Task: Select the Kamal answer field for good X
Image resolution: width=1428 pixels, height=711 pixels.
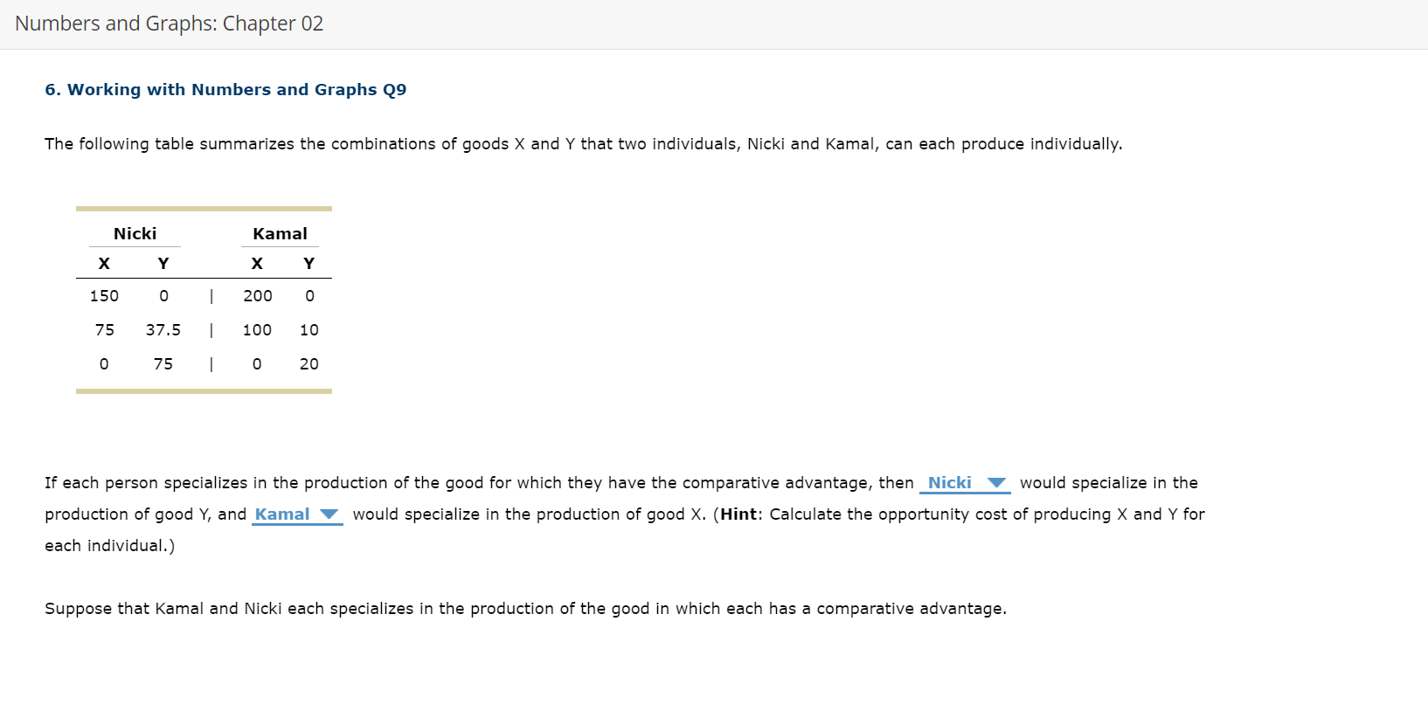Action: point(296,514)
